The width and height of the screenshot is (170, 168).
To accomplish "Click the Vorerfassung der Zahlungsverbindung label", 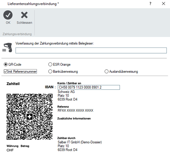I will tap(55, 43).
